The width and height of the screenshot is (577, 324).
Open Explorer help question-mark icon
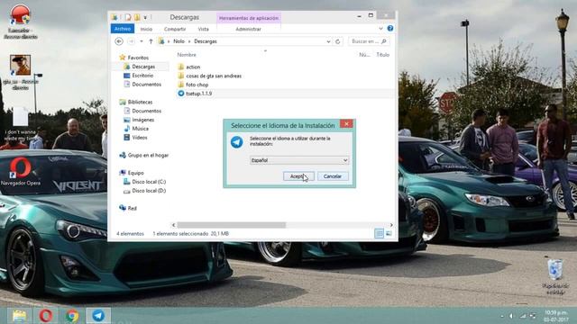[x=390, y=28]
